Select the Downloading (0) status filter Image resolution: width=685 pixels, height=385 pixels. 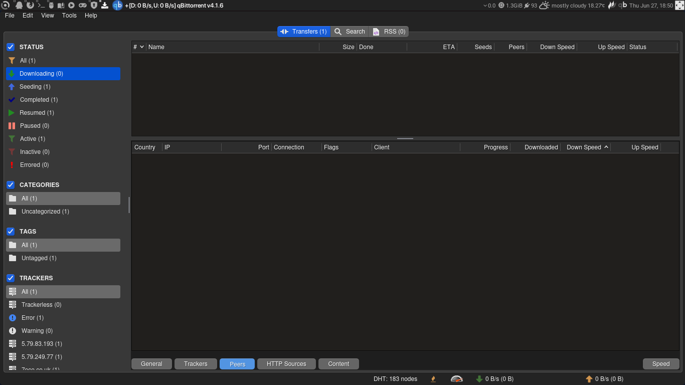tap(63, 74)
